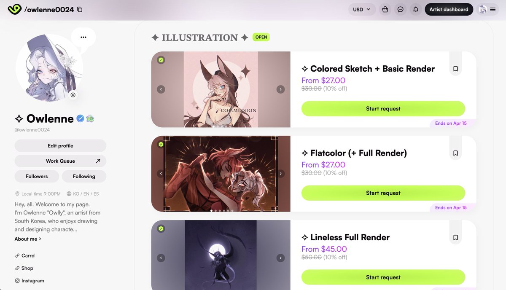Image resolution: width=506 pixels, height=290 pixels.
Task: Open the Work Queue
Action: (x=60, y=161)
